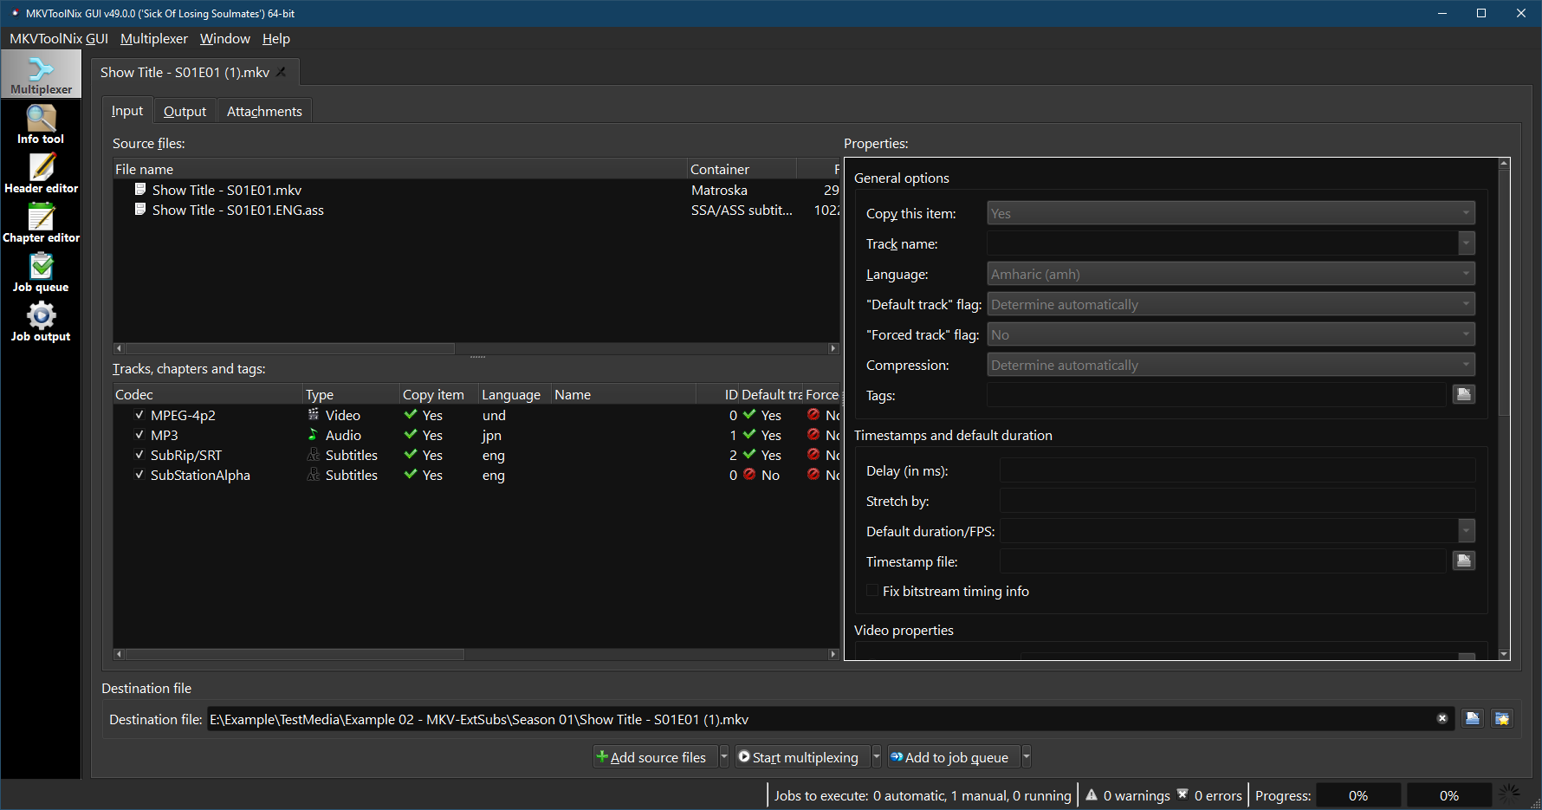Click Add to job queue button
The image size is (1542, 810).
953,756
